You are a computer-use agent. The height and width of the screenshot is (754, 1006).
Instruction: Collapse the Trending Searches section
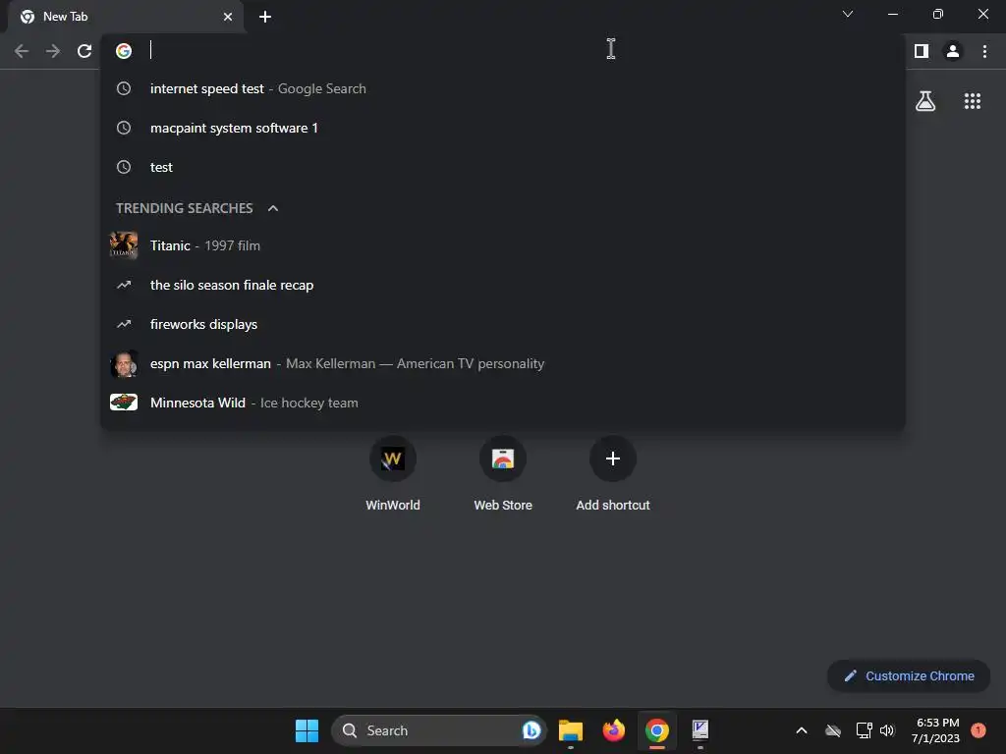point(273,208)
